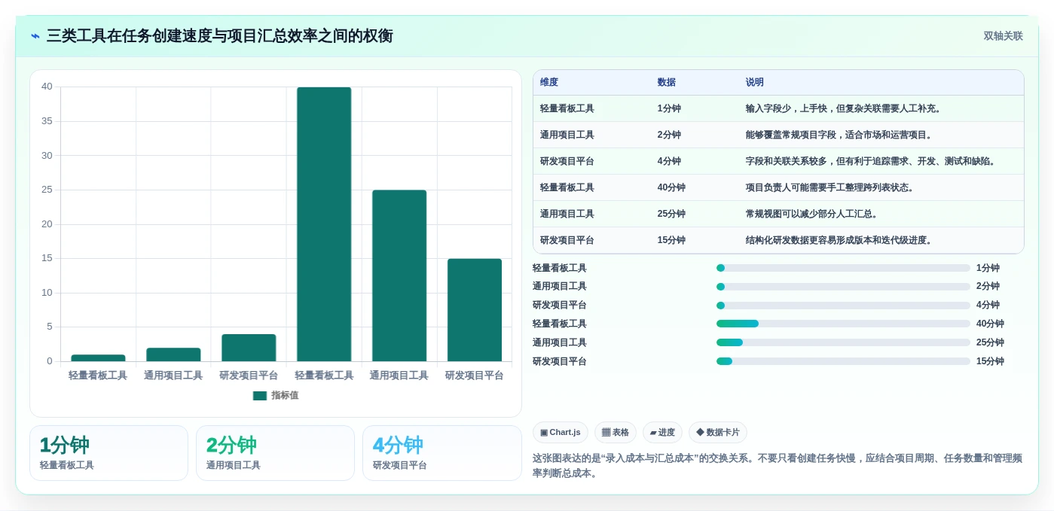This screenshot has height=511, width=1054.
Task: Click 轻量看板工具 label in the 40分钟 progress row
Action: click(x=560, y=324)
